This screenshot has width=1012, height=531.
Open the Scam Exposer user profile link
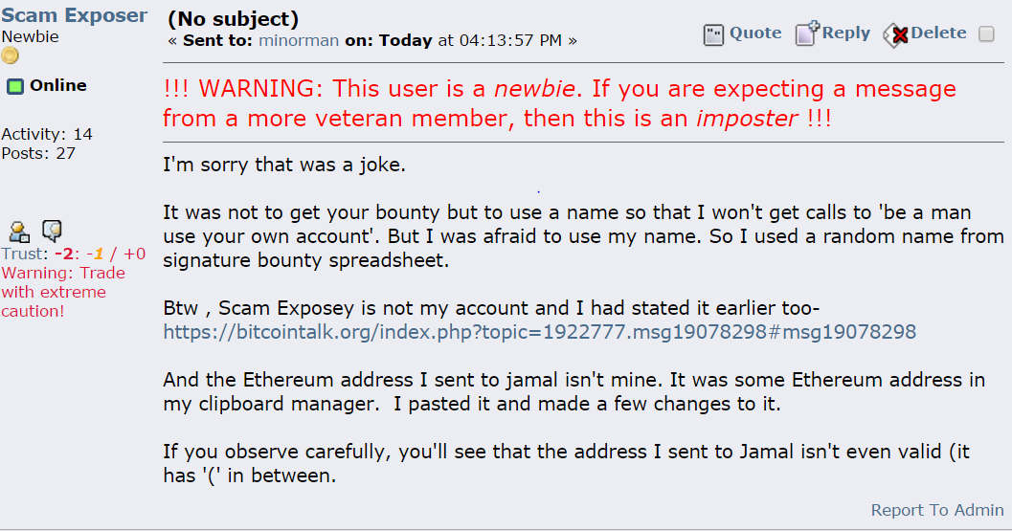tap(75, 15)
